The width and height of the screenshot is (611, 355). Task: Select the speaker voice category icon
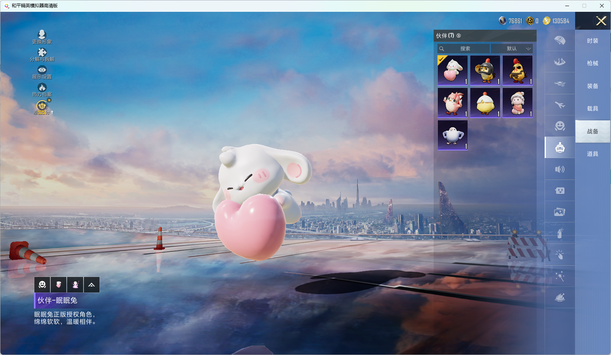coord(560,169)
